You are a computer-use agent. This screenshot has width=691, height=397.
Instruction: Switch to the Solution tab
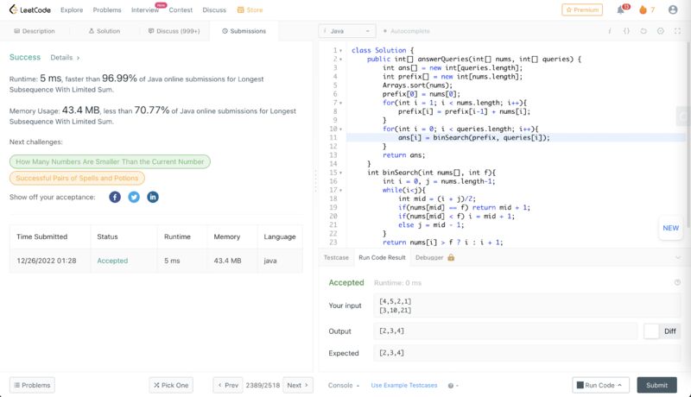(104, 31)
